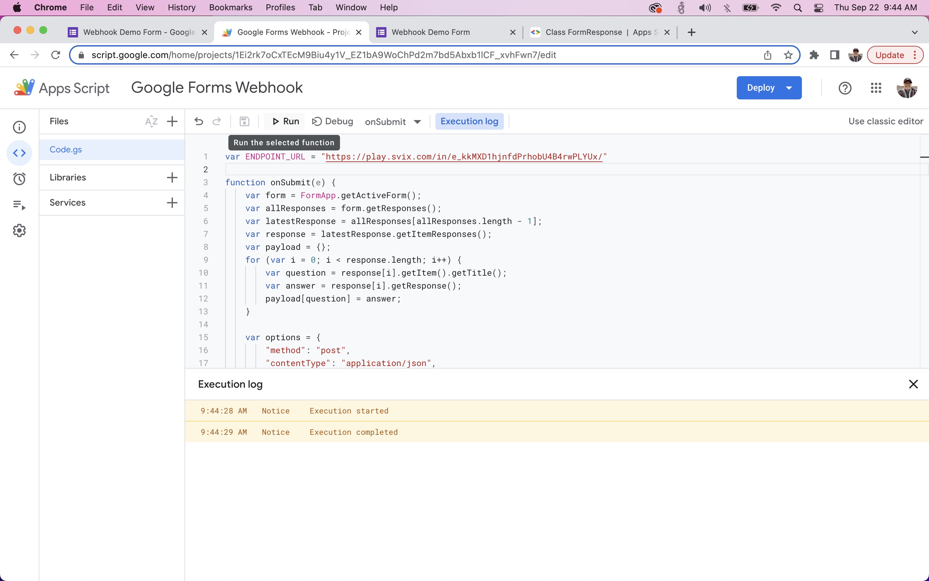Click the Undo arrow in editor toolbar
This screenshot has height=581, width=929.
click(x=198, y=121)
